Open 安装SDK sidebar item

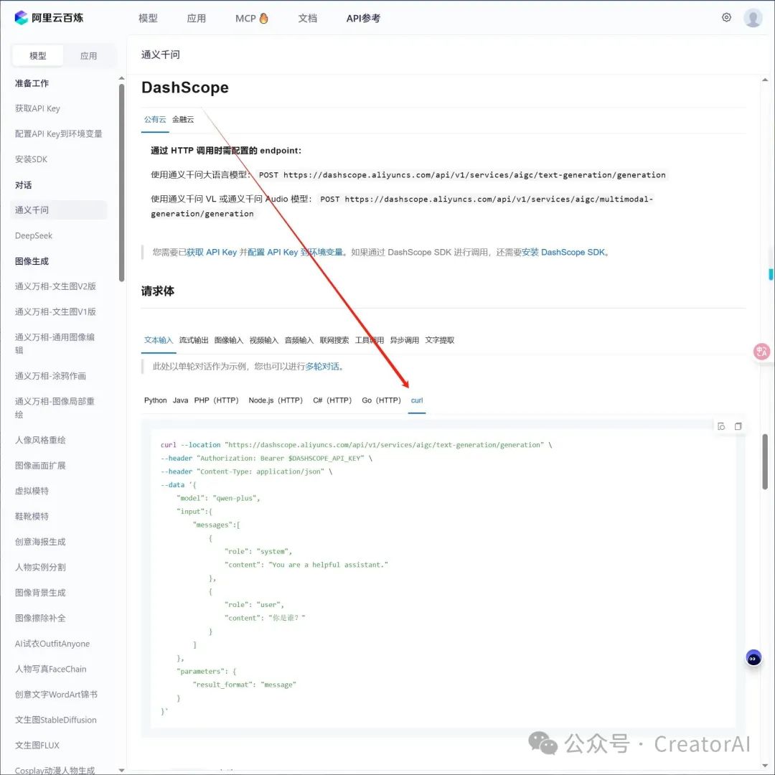click(31, 159)
